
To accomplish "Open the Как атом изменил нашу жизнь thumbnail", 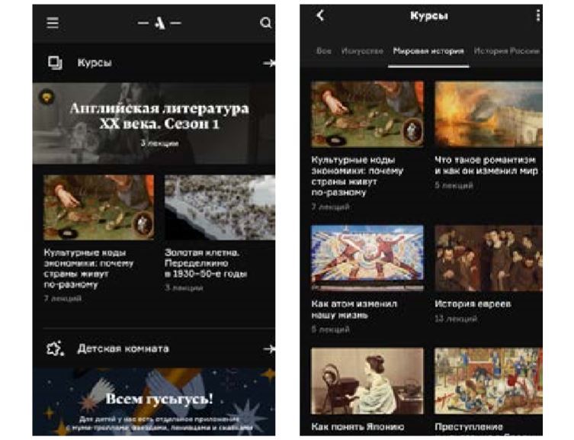I will 367,258.
